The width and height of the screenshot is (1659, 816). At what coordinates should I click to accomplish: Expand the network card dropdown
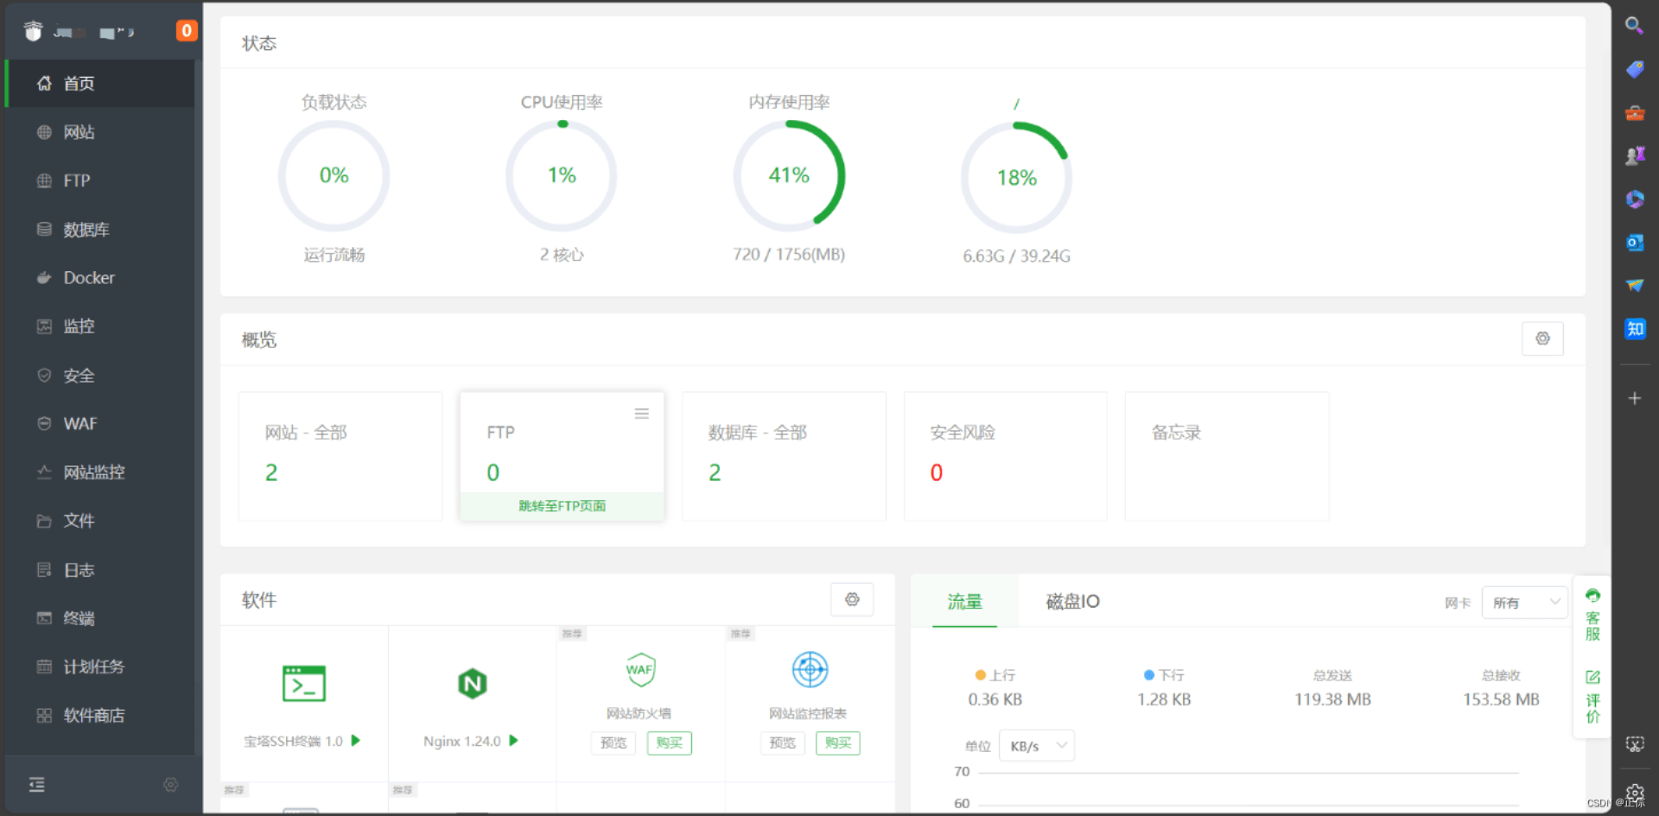click(x=1525, y=603)
